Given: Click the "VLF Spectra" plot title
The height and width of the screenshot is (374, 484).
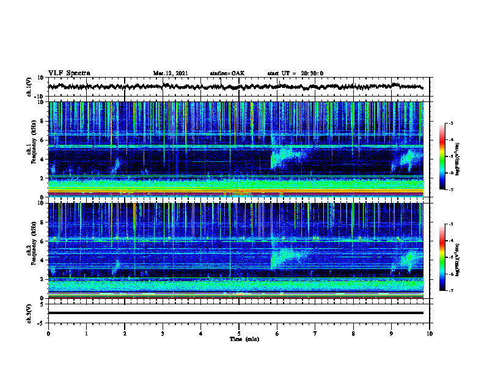Looking at the screenshot, I should pos(69,73).
